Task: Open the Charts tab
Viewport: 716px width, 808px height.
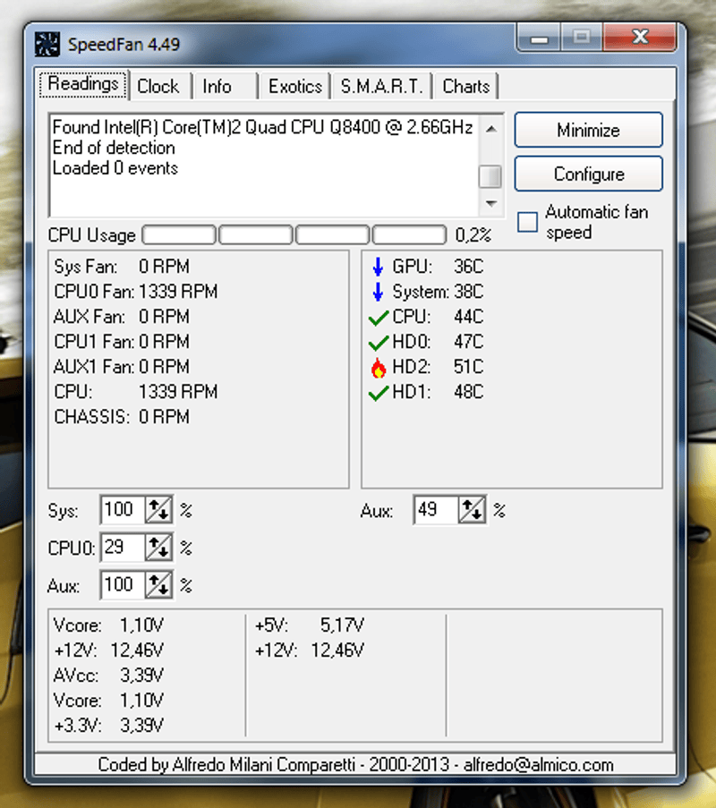Action: pos(465,87)
